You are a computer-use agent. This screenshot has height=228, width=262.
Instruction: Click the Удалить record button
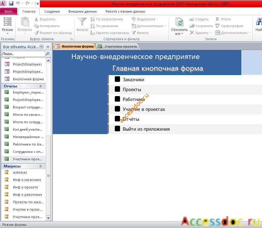201,33
